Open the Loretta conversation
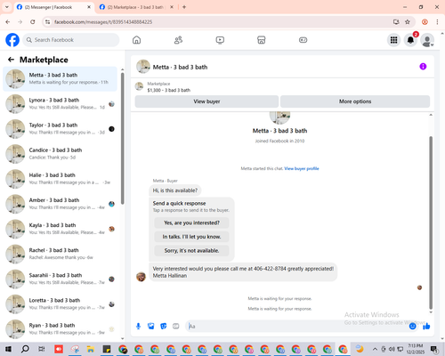This screenshot has width=445, height=356. (60, 304)
